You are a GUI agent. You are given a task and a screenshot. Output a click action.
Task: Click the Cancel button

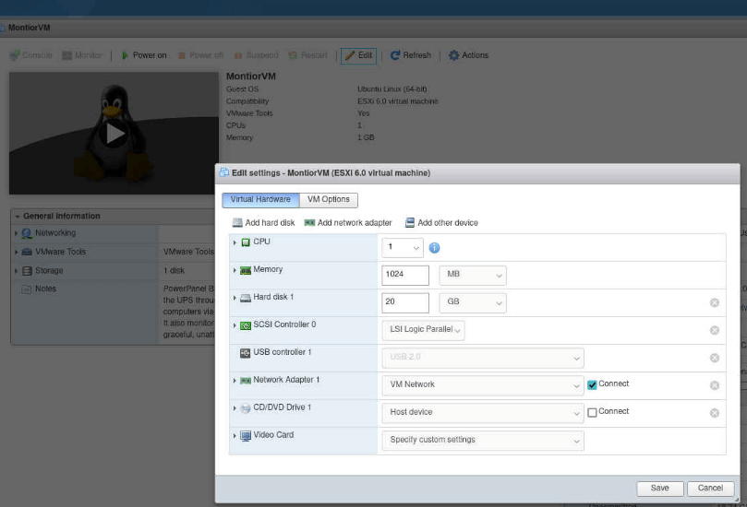pos(710,488)
